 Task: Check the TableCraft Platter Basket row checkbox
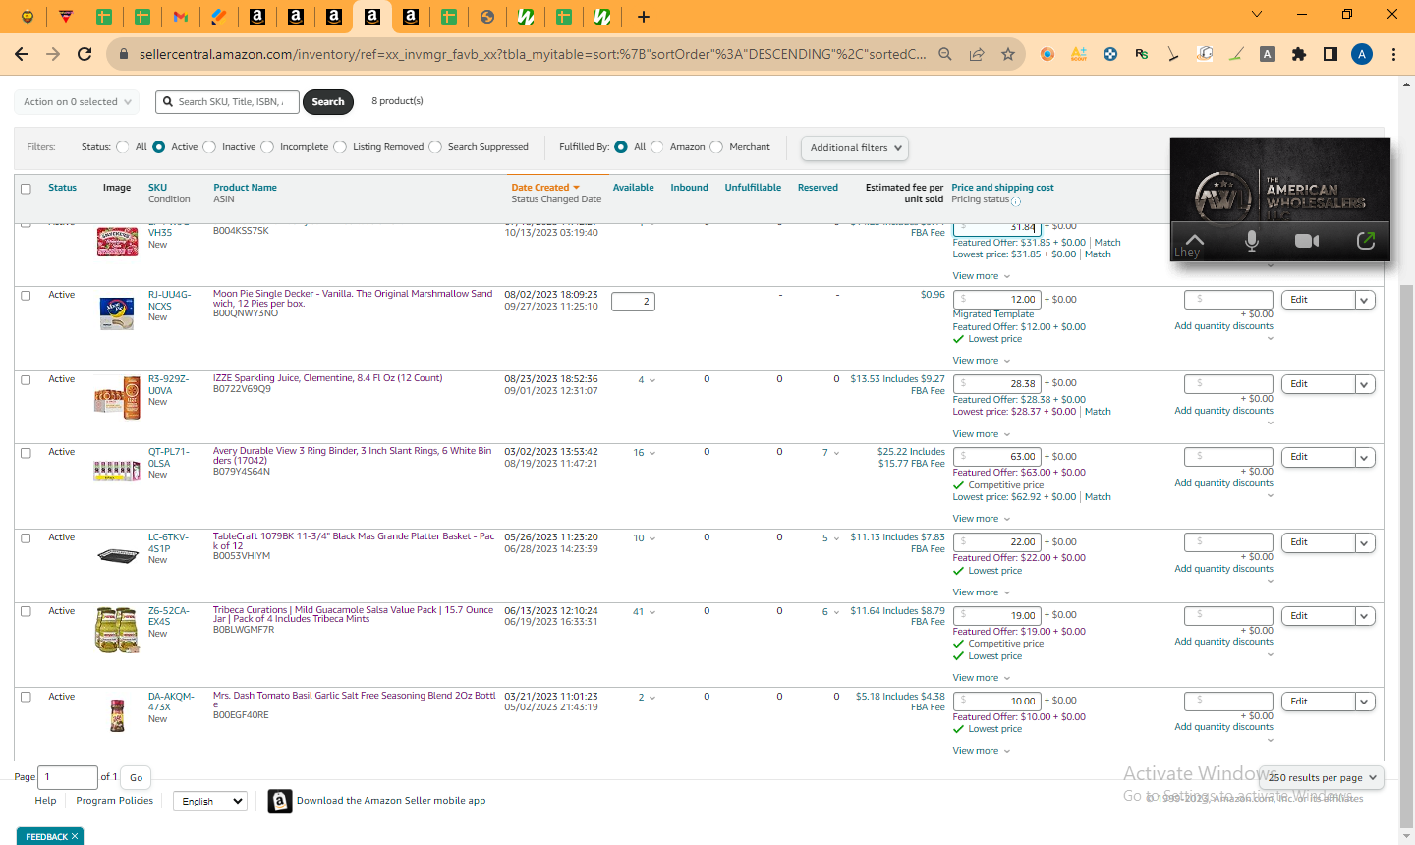tap(26, 538)
